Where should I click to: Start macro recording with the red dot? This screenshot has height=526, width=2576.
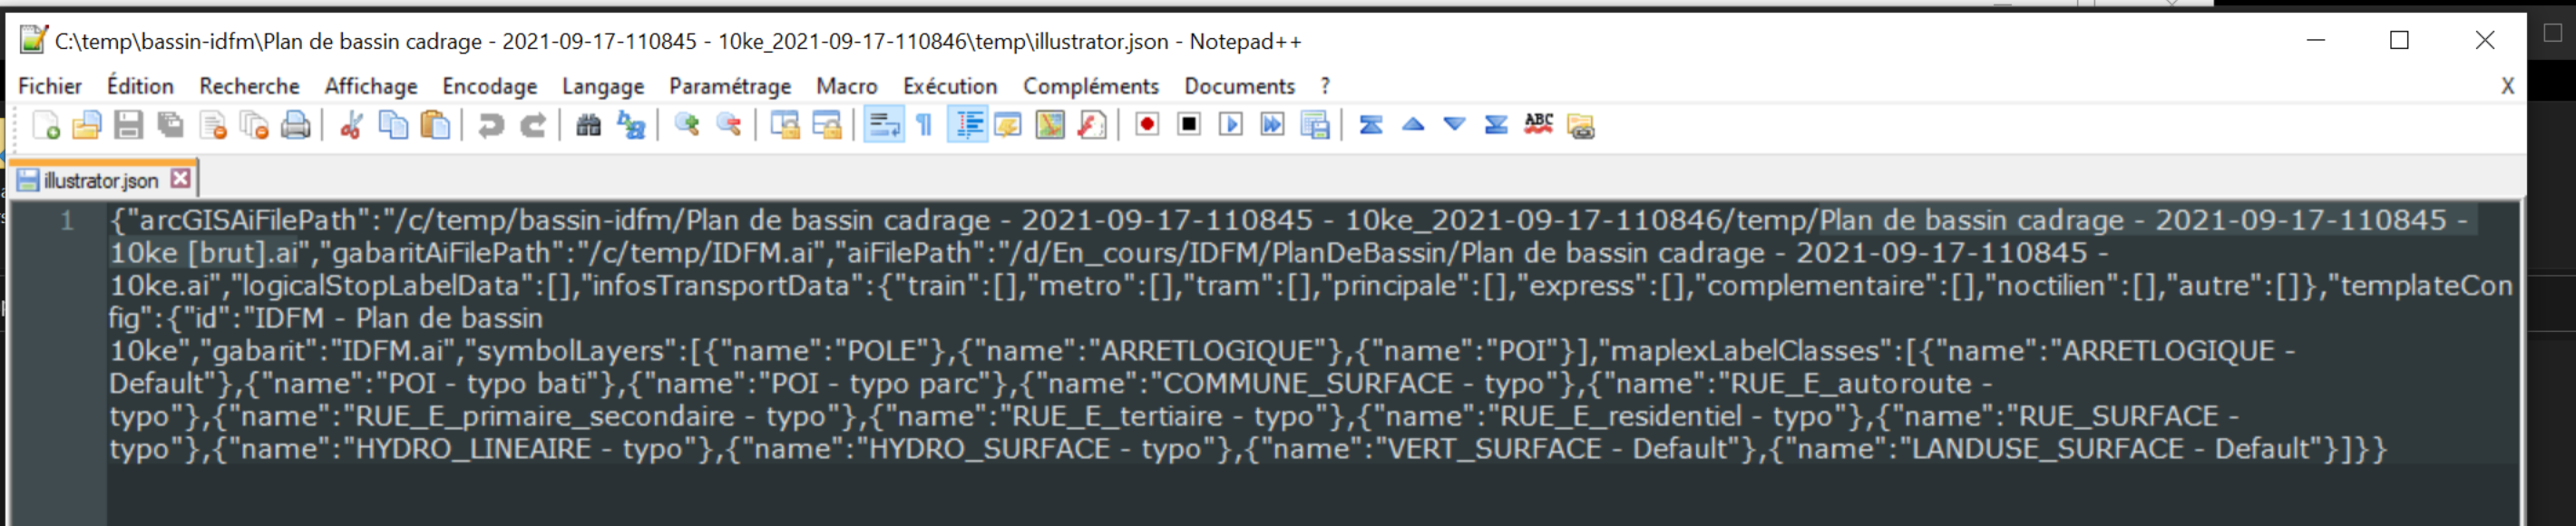click(x=1147, y=125)
